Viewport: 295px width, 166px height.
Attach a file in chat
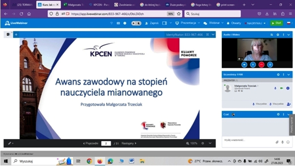(x=277, y=142)
